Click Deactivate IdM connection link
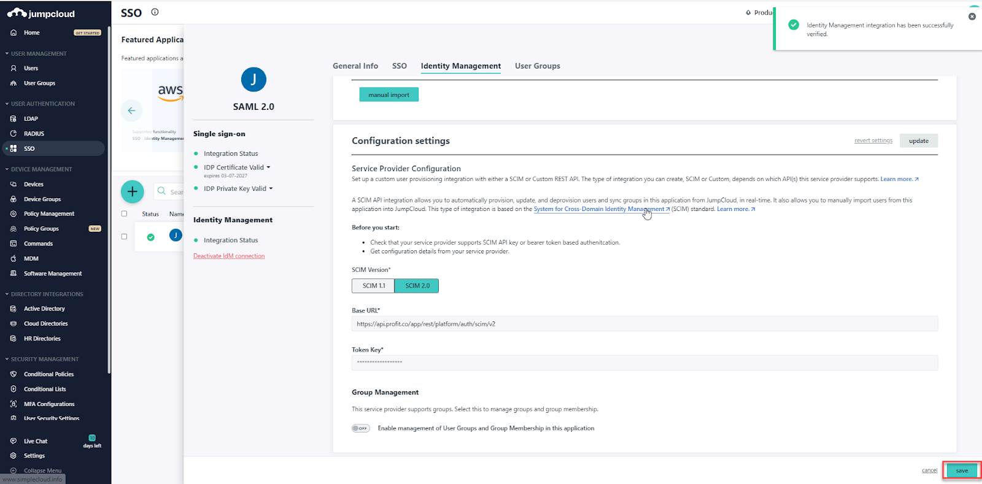 (x=229, y=256)
